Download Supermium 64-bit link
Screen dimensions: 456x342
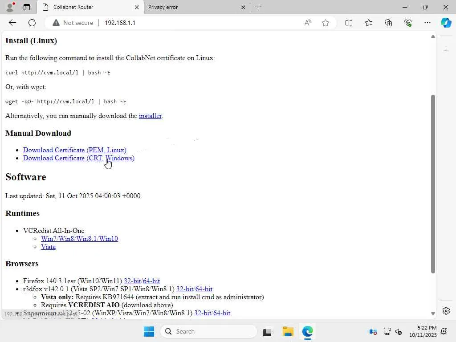click(x=222, y=313)
